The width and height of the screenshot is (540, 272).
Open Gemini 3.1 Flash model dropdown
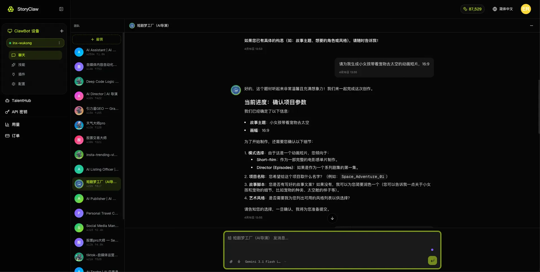click(265, 262)
